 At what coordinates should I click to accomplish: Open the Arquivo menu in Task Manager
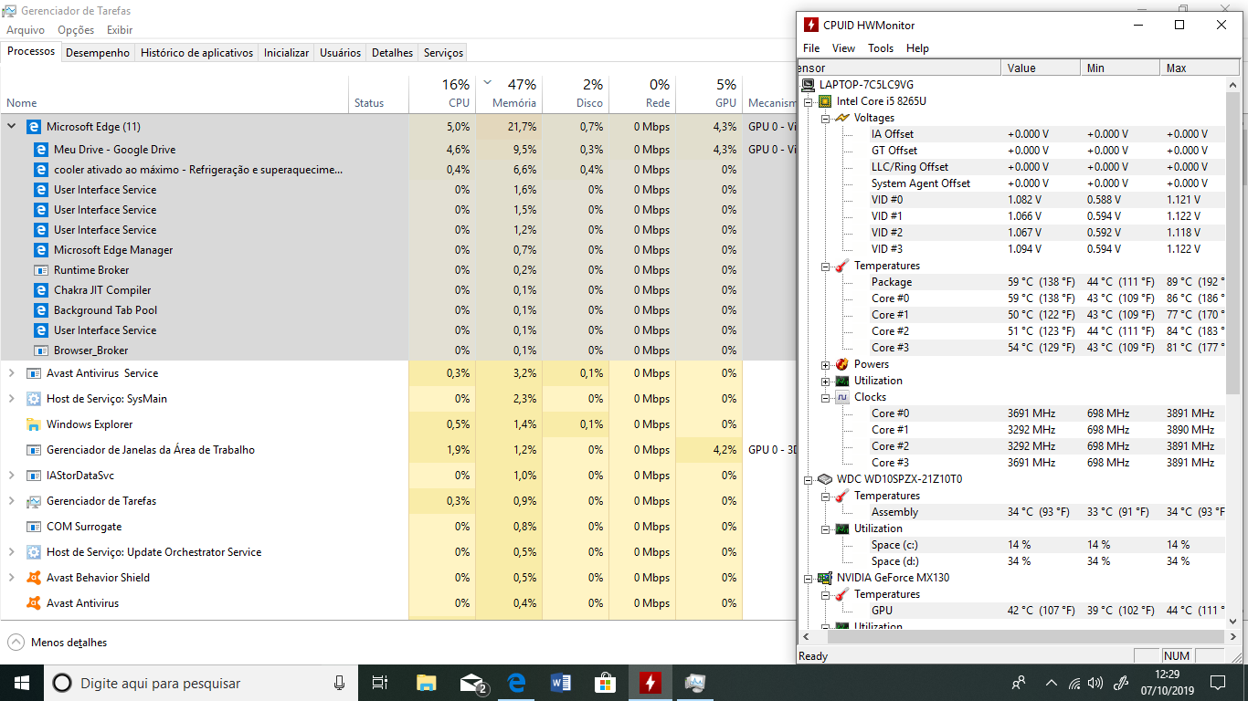tap(26, 30)
